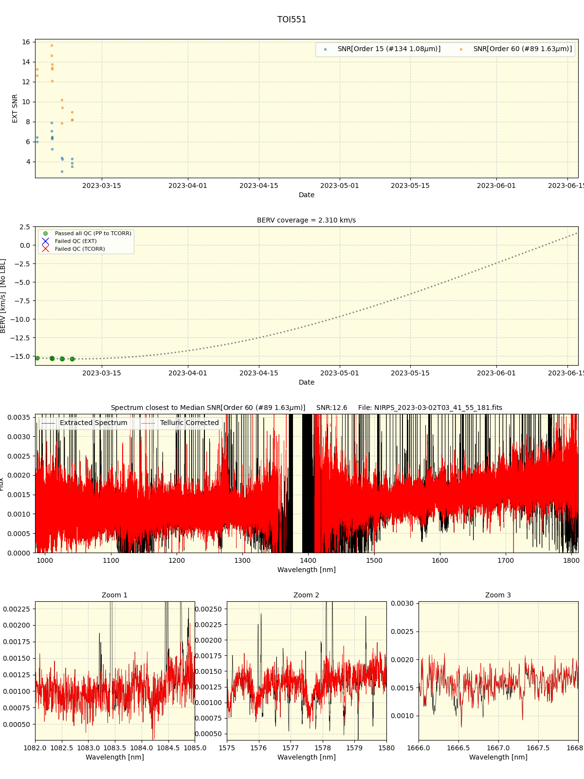Click the 'Extracted Spectrum' legend entry
The height and width of the screenshot is (779, 584).
(x=85, y=423)
